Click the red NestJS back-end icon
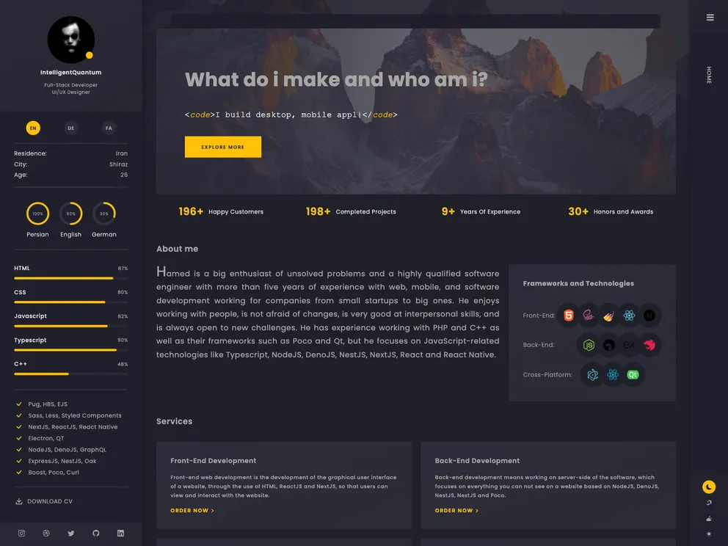This screenshot has width=728, height=546. pos(649,345)
